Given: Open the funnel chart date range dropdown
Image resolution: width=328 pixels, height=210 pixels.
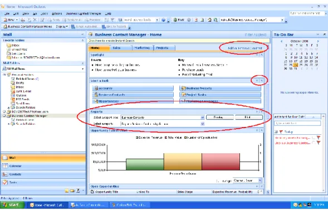Looking at the screenshot, I should coord(260,180).
